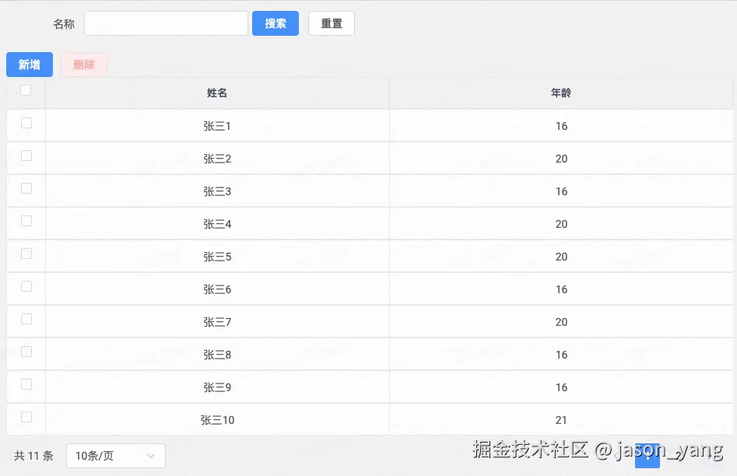Screen dimensions: 737x476
Task: Click the age value 16 in 张三3 row
Action: pos(561,191)
